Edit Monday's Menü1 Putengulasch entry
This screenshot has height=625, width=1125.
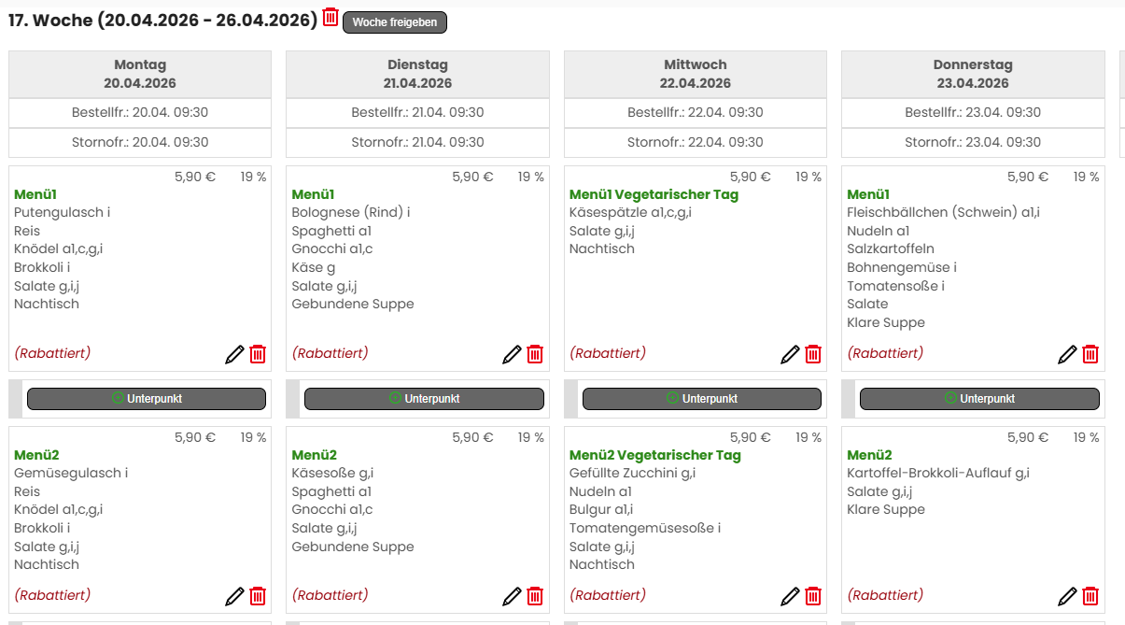point(234,354)
